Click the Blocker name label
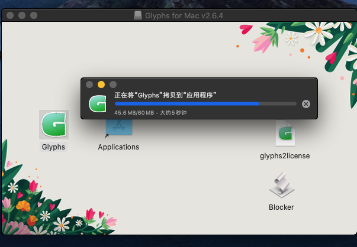Image resolution: width=357 pixels, height=247 pixels. pos(281,207)
